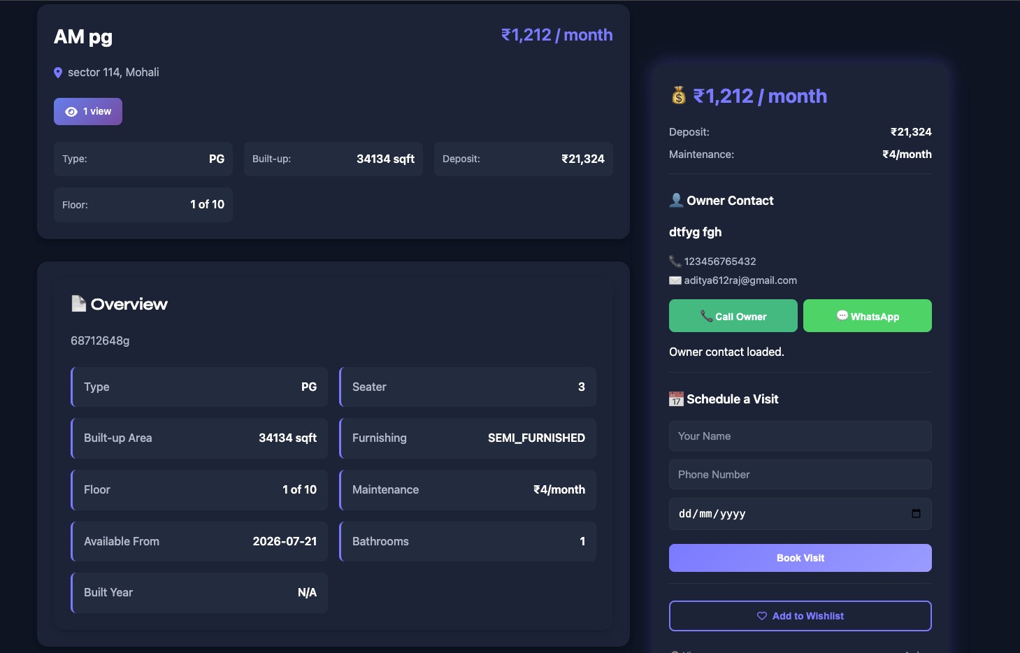Viewport: 1020px width, 653px height.
Task: Click the Phone Number field
Action: click(800, 475)
